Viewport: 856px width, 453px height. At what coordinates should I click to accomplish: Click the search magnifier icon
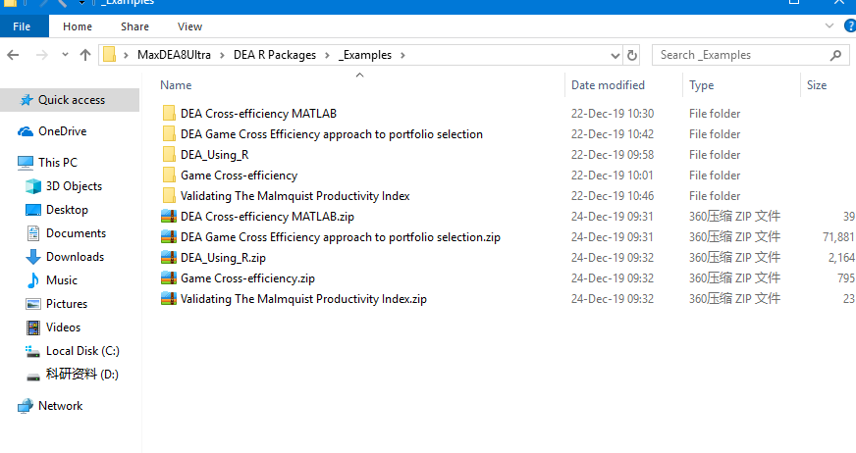point(835,55)
